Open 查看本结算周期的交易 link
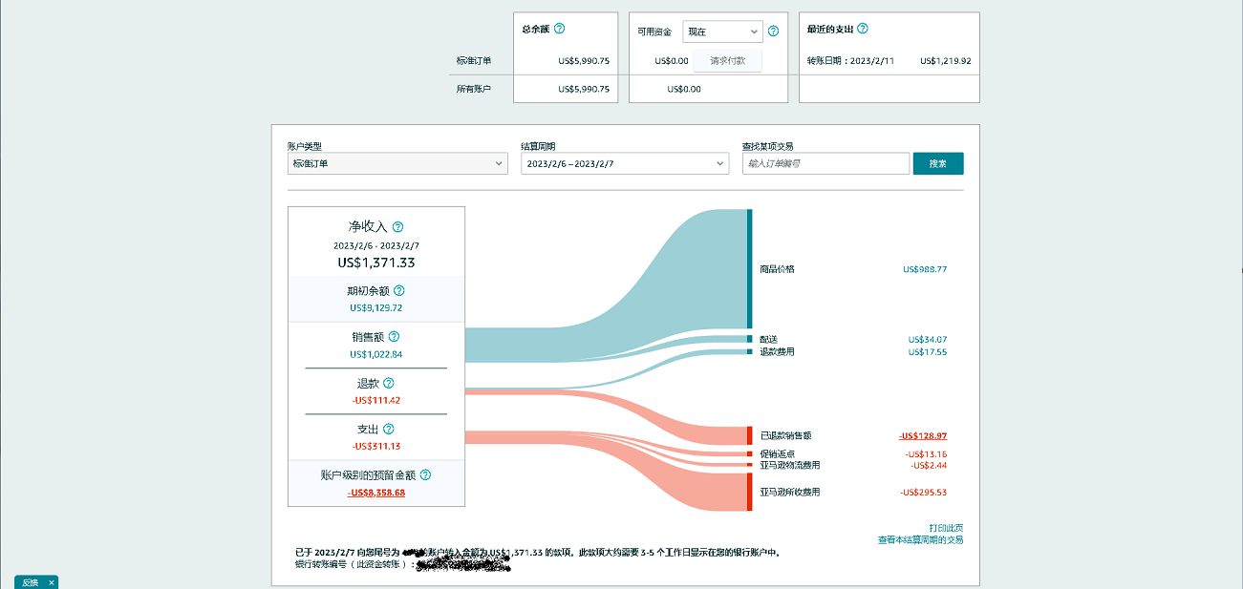Viewport: 1243px width, 589px height. [x=920, y=540]
